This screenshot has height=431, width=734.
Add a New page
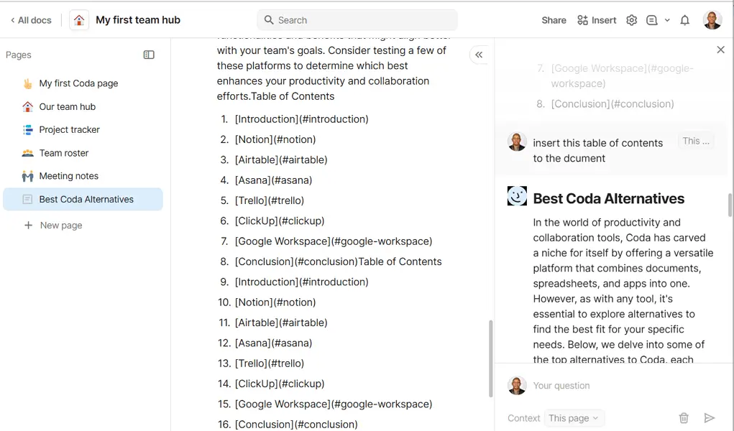[x=53, y=225]
